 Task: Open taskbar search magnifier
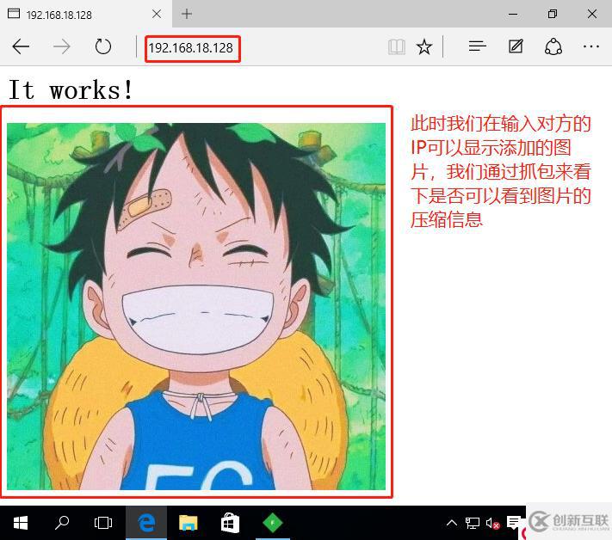[62, 523]
